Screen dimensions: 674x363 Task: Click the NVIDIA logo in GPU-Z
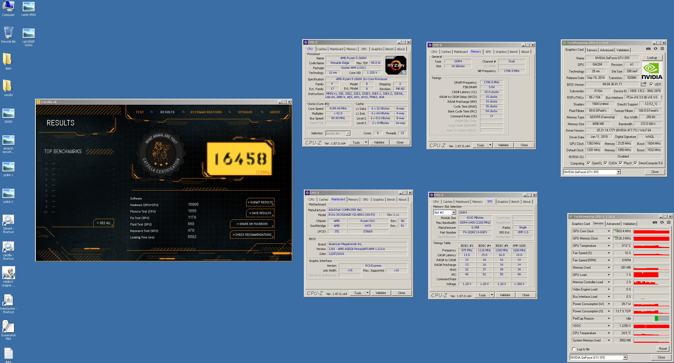(x=652, y=71)
